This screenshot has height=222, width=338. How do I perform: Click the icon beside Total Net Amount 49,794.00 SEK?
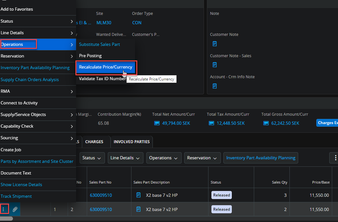click(x=157, y=123)
